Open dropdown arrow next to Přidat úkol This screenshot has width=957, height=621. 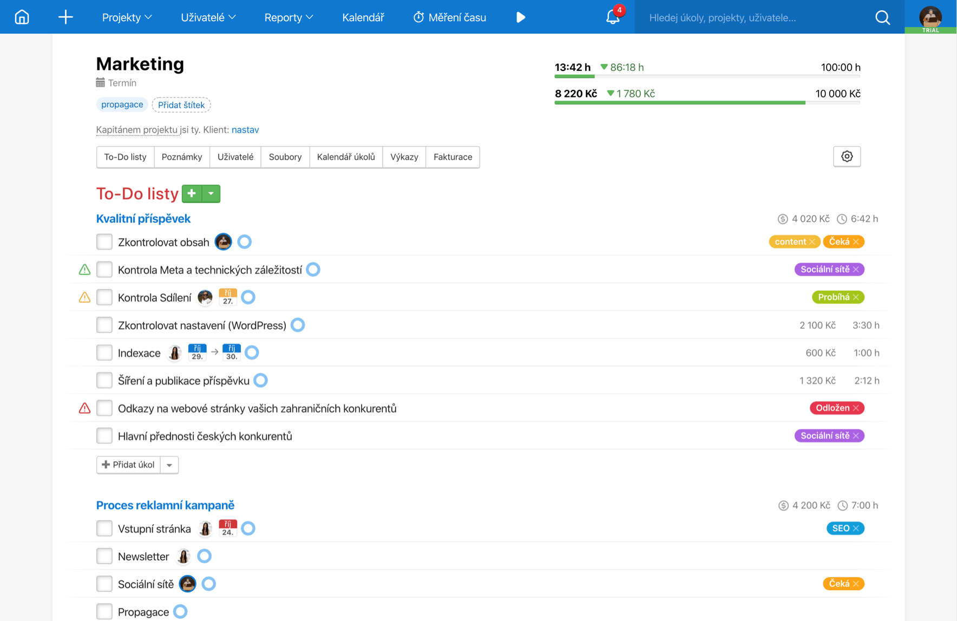click(169, 465)
